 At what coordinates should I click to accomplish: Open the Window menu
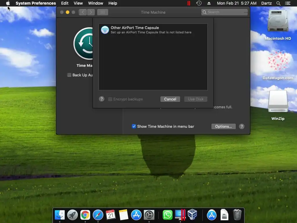(x=96, y=3)
